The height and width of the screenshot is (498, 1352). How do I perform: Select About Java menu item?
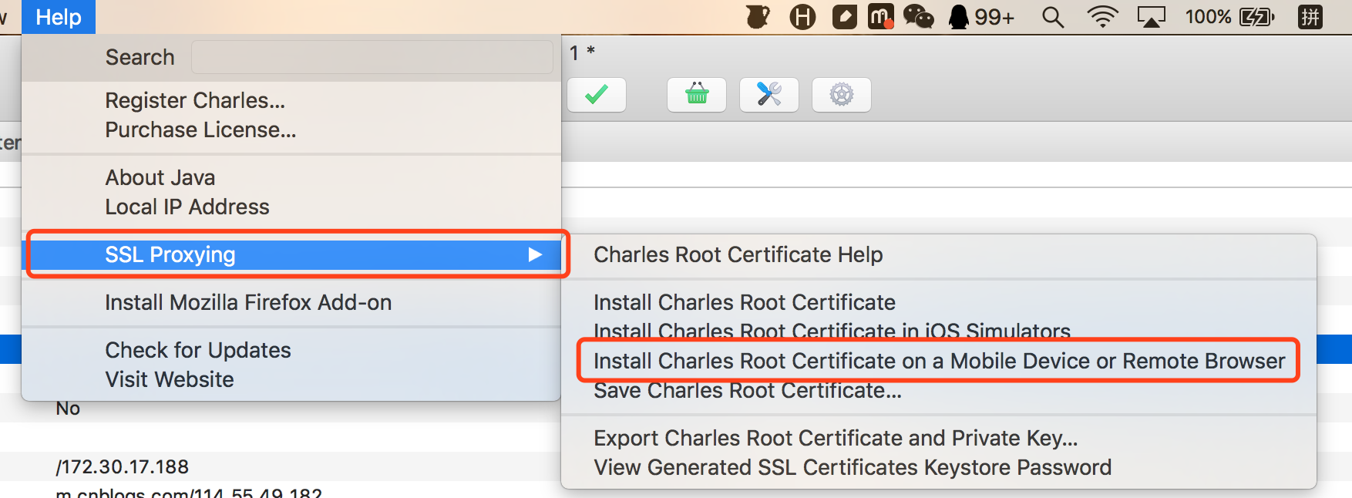[x=291, y=177]
